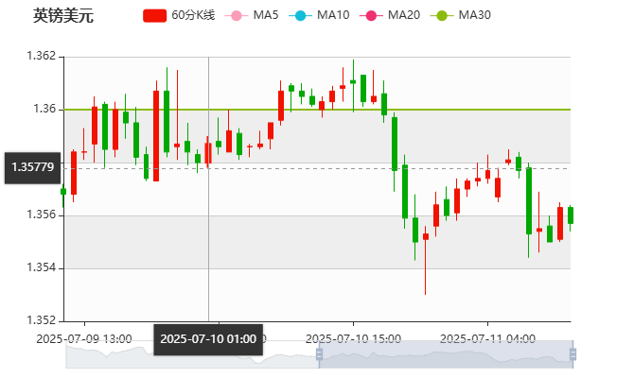Grab the left zoom slider handle
Screen dimensions: 634x378
319,354
